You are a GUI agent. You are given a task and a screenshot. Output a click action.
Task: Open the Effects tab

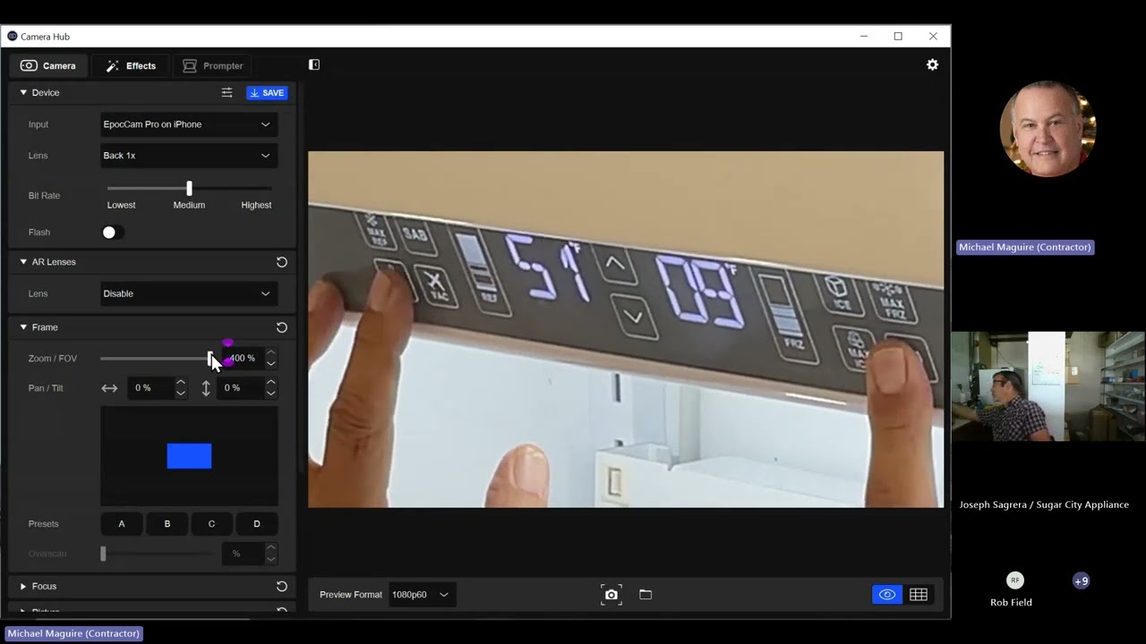(x=131, y=65)
